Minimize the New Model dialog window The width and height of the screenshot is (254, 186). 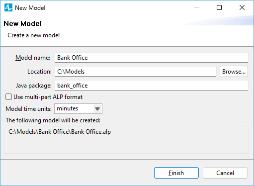pos(197,7)
